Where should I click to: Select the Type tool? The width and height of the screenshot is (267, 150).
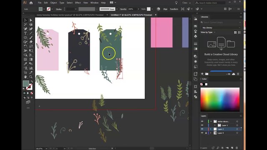(x=25, y=33)
